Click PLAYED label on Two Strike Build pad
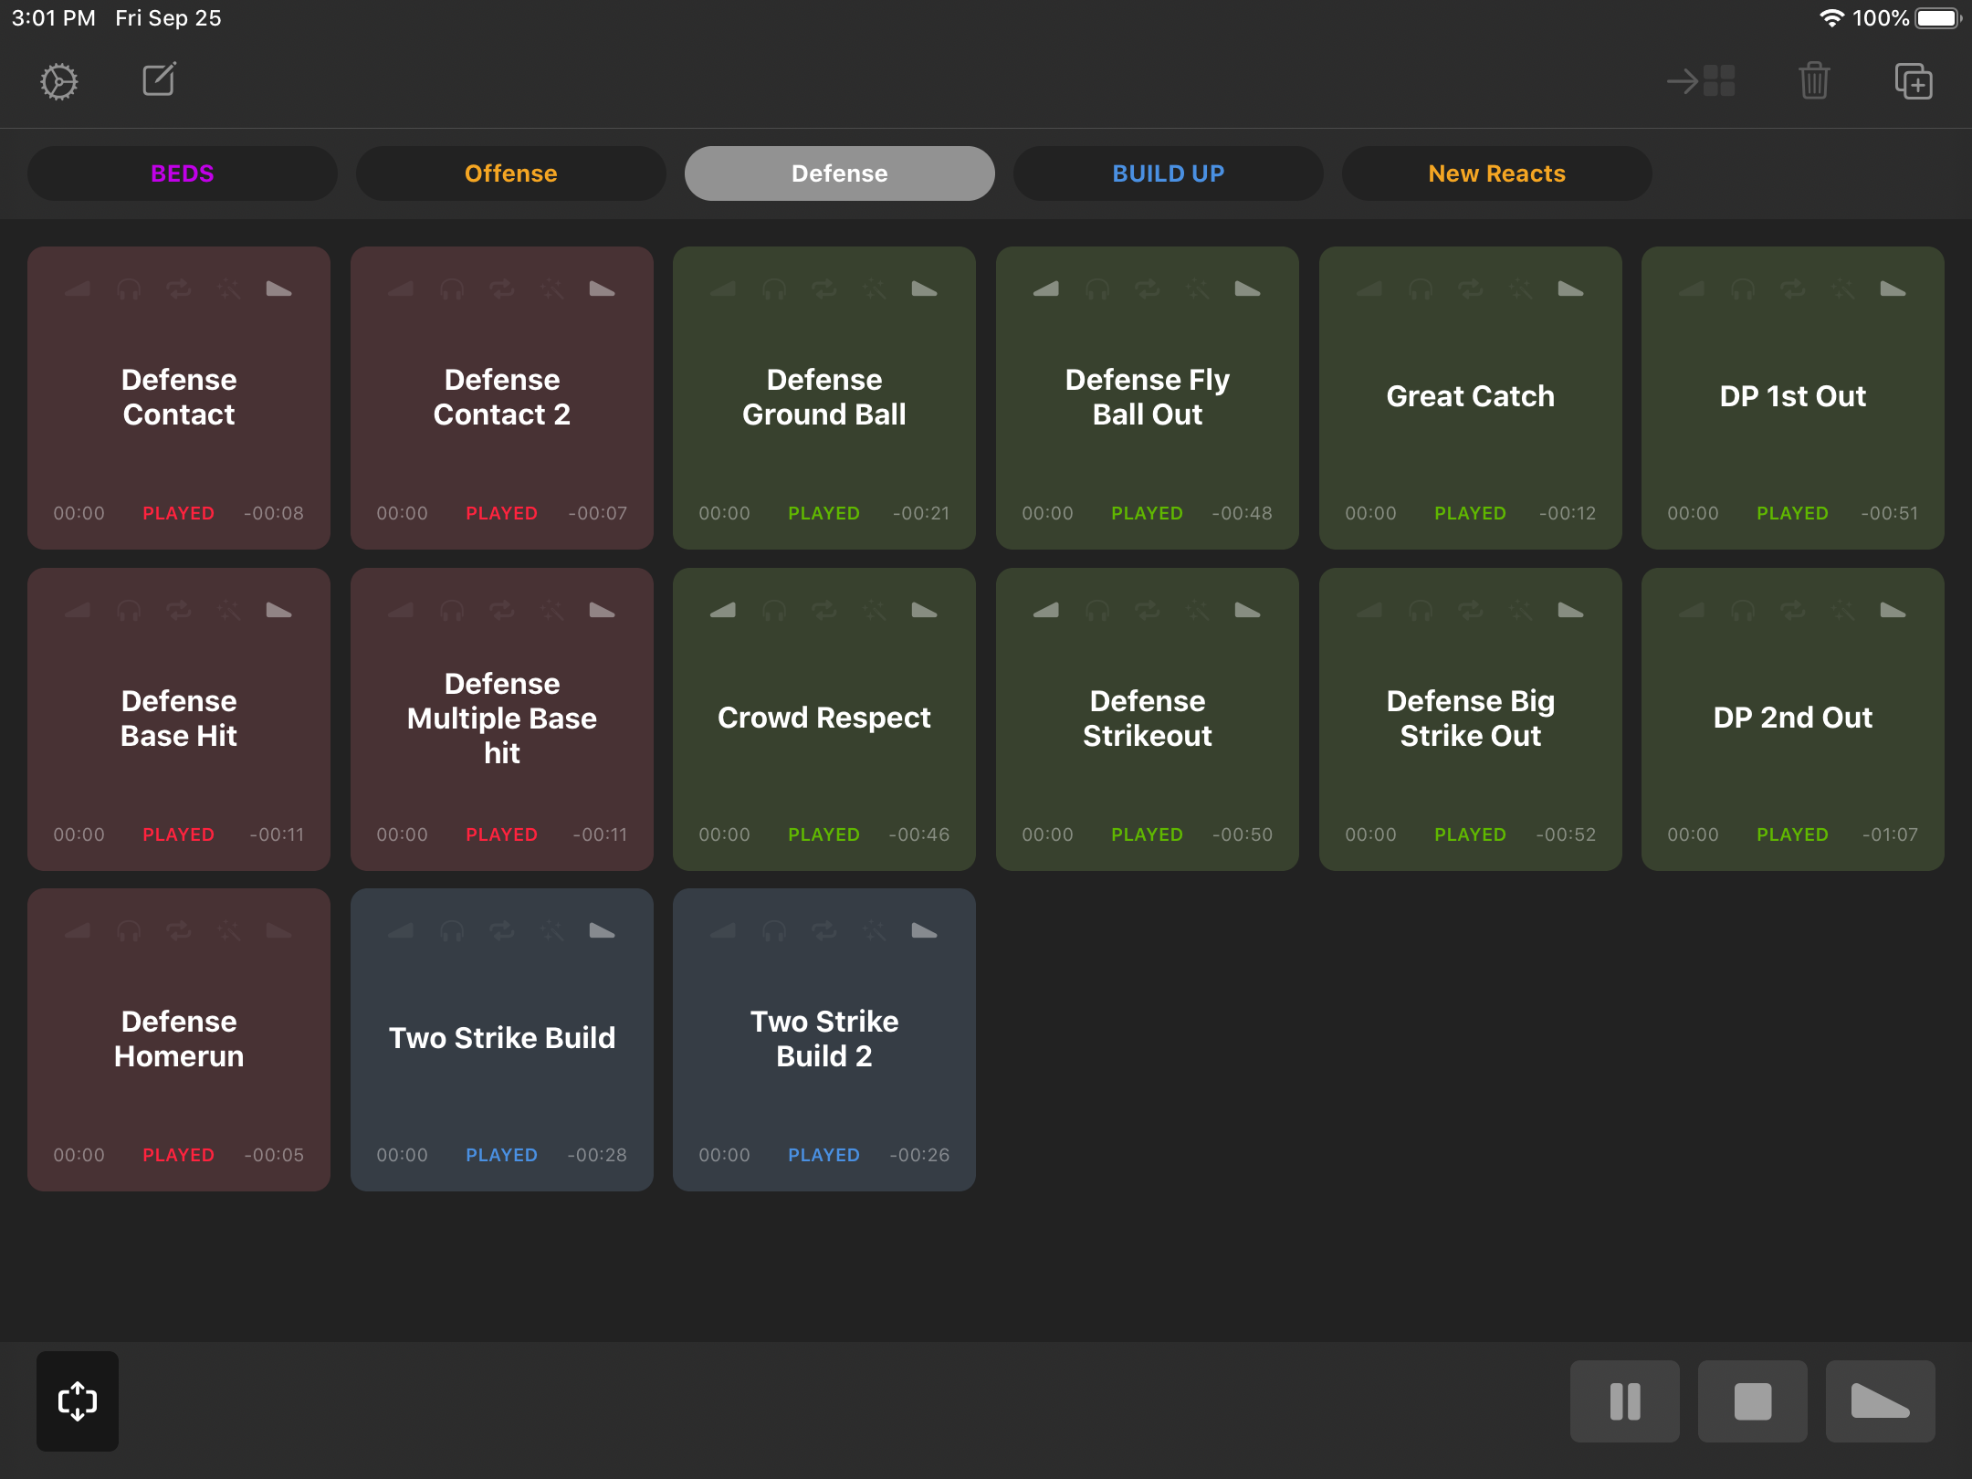This screenshot has height=1479, width=1972. click(502, 1155)
